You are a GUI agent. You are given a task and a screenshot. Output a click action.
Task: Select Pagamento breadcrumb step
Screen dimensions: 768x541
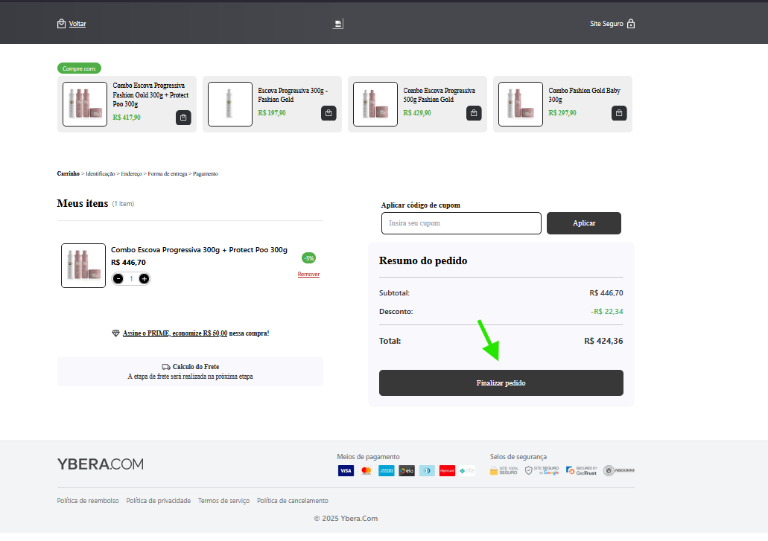(x=206, y=173)
